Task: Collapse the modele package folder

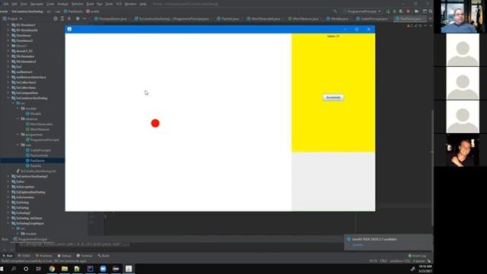Action: click(x=18, y=108)
